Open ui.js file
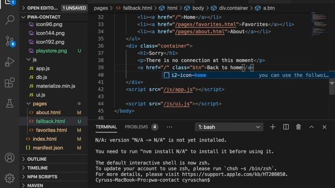 click(x=41, y=95)
